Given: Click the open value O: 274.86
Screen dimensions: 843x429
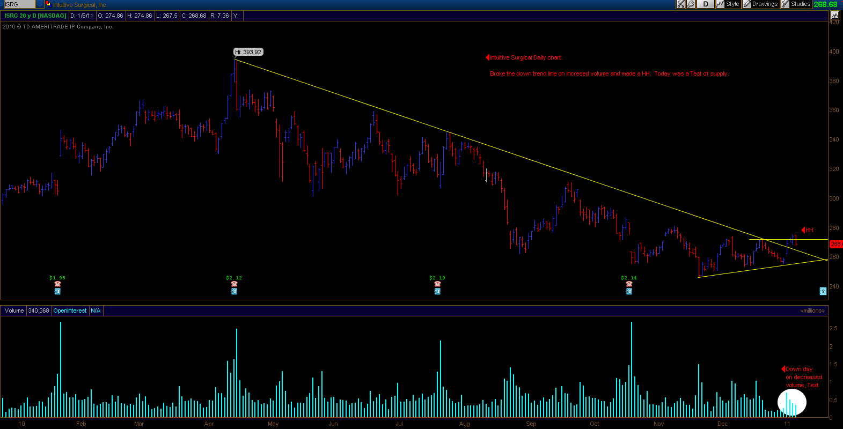Looking at the screenshot, I should pyautogui.click(x=111, y=16).
